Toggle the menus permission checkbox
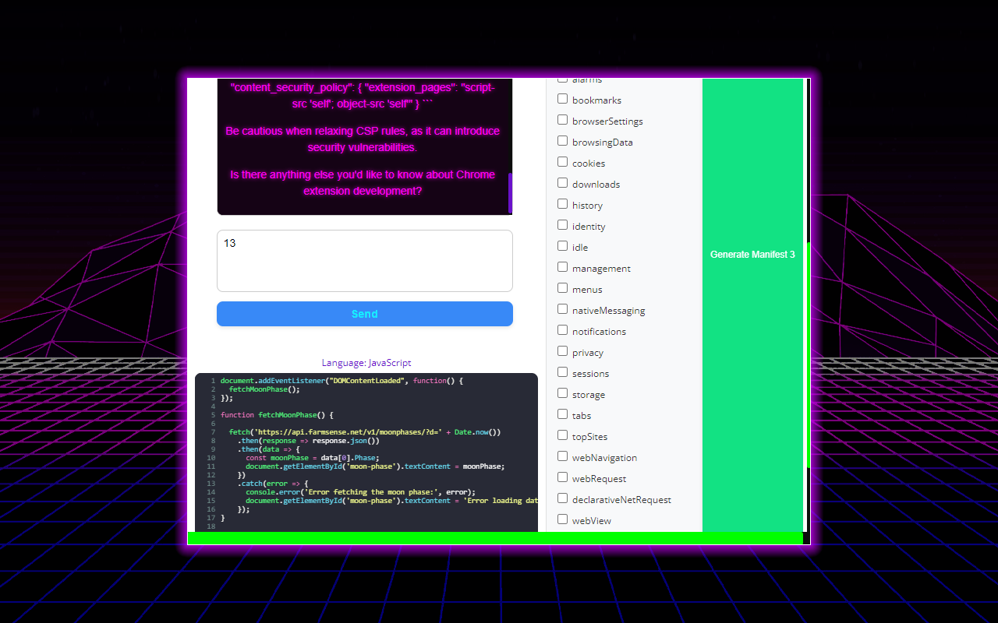Viewport: 998px width, 623px height. (562, 288)
